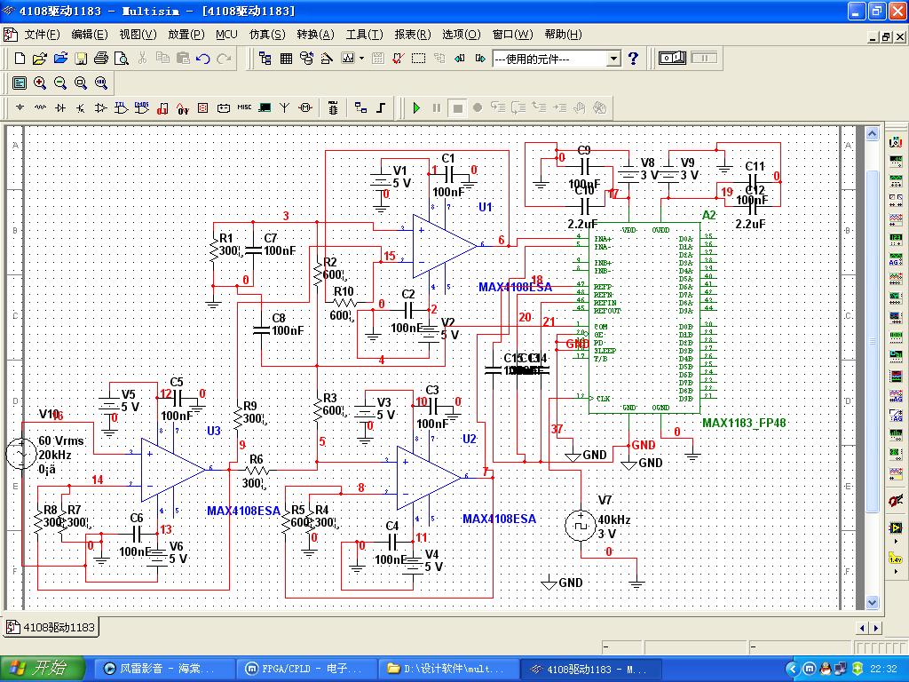Select the U1 op-amp symbol
Screen dimensions: 909x682
tap(445, 246)
